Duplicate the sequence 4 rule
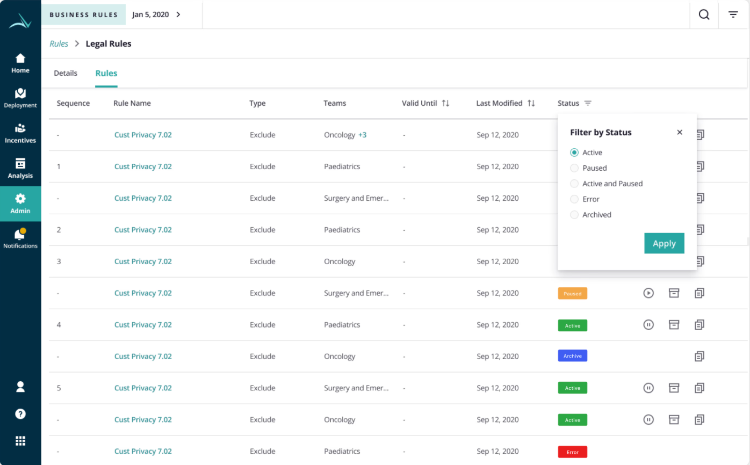This screenshot has height=465, width=750. [x=699, y=325]
